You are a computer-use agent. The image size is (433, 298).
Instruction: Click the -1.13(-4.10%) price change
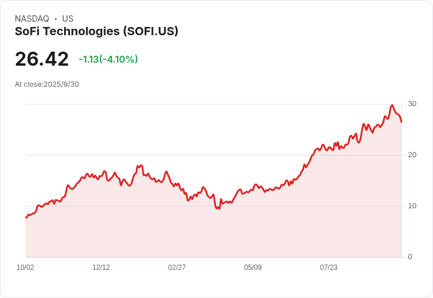coord(108,59)
